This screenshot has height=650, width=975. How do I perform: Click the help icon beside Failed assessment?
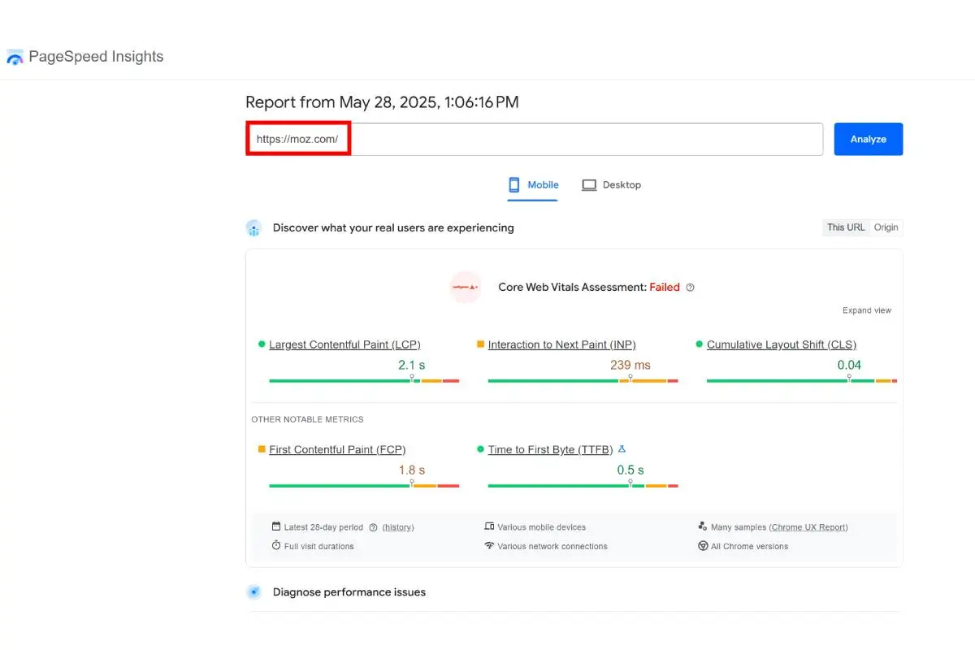tap(690, 288)
